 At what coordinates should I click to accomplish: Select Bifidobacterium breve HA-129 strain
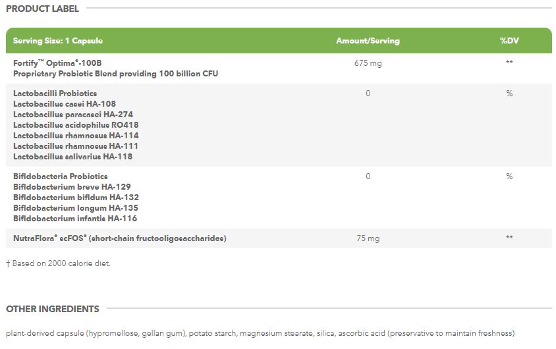click(72, 187)
